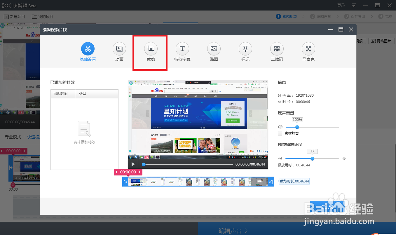
Task: Click the clip start trim handle
Action: point(125,182)
